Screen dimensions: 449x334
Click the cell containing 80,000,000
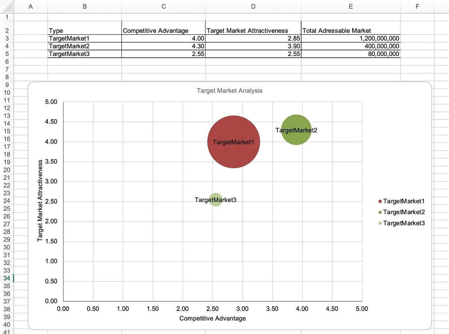tap(350, 54)
